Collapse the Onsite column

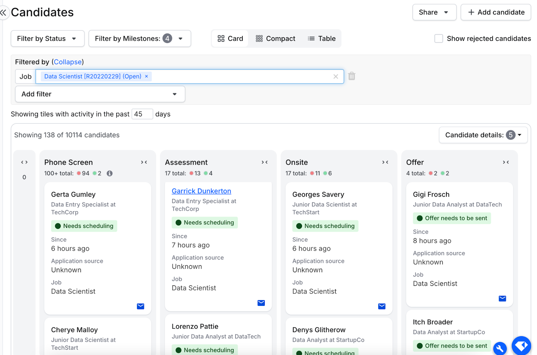point(385,162)
